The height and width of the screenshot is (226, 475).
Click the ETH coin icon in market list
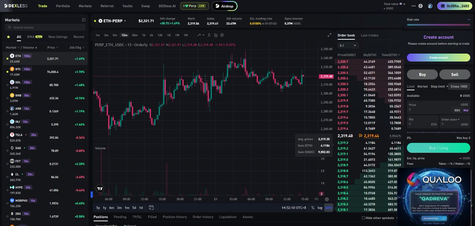click(12, 56)
